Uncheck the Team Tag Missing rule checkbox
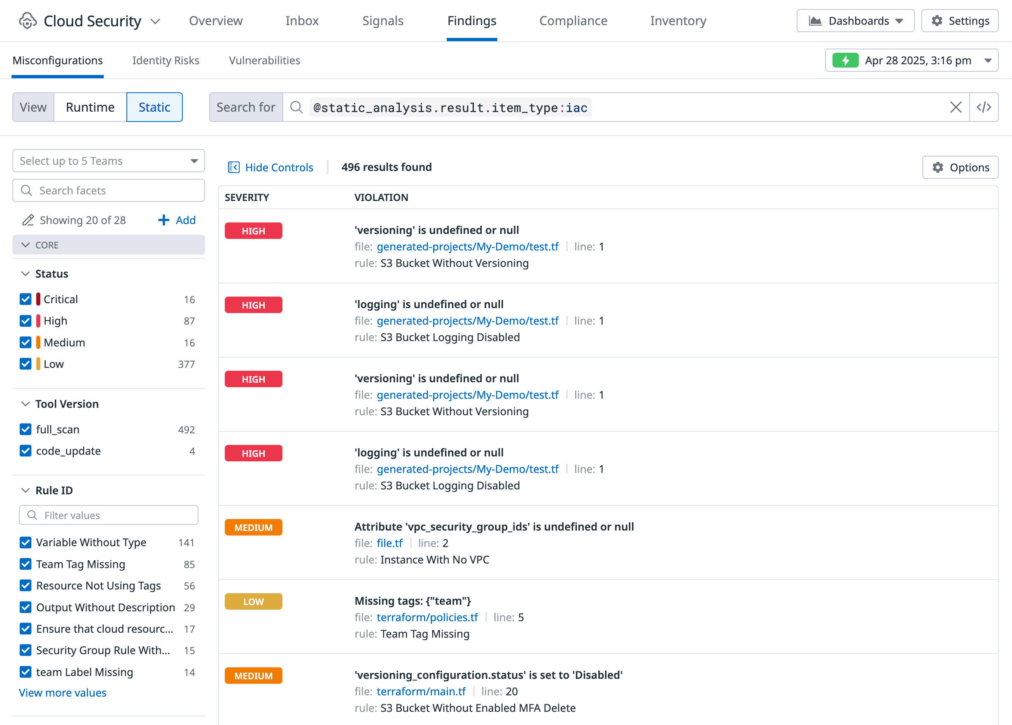This screenshot has height=725, width=1012. [26, 564]
